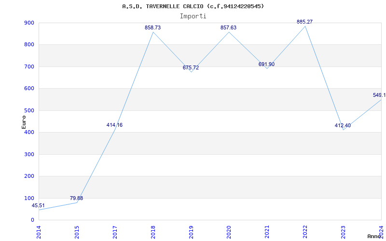Select the 414.16 data label
Screen dimensions: 386x241
114,125
